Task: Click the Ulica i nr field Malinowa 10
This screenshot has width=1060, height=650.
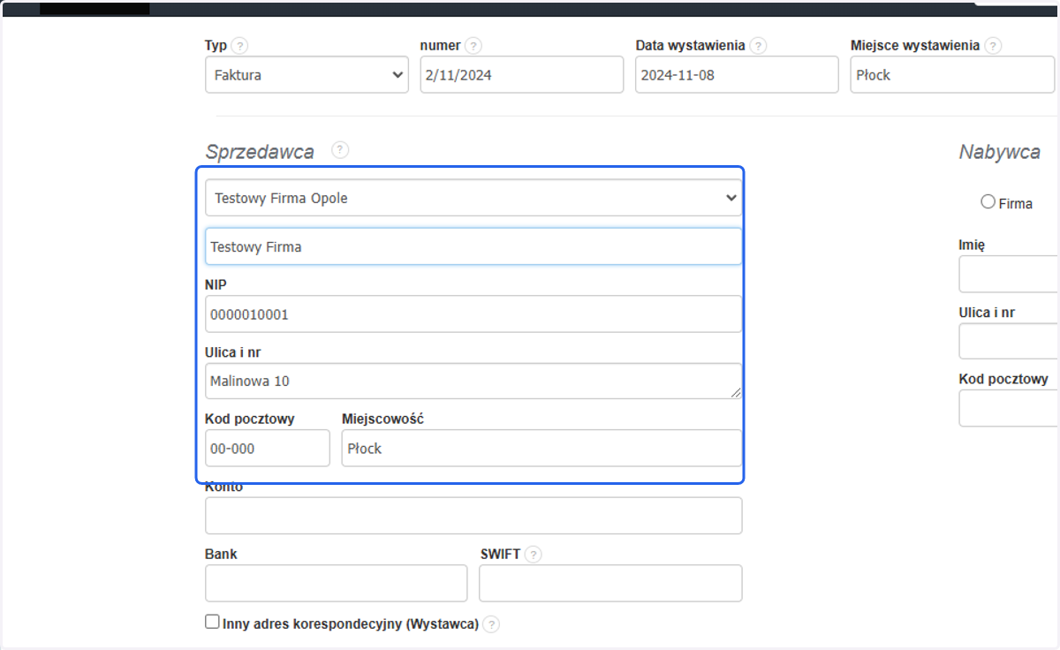Action: tap(473, 381)
